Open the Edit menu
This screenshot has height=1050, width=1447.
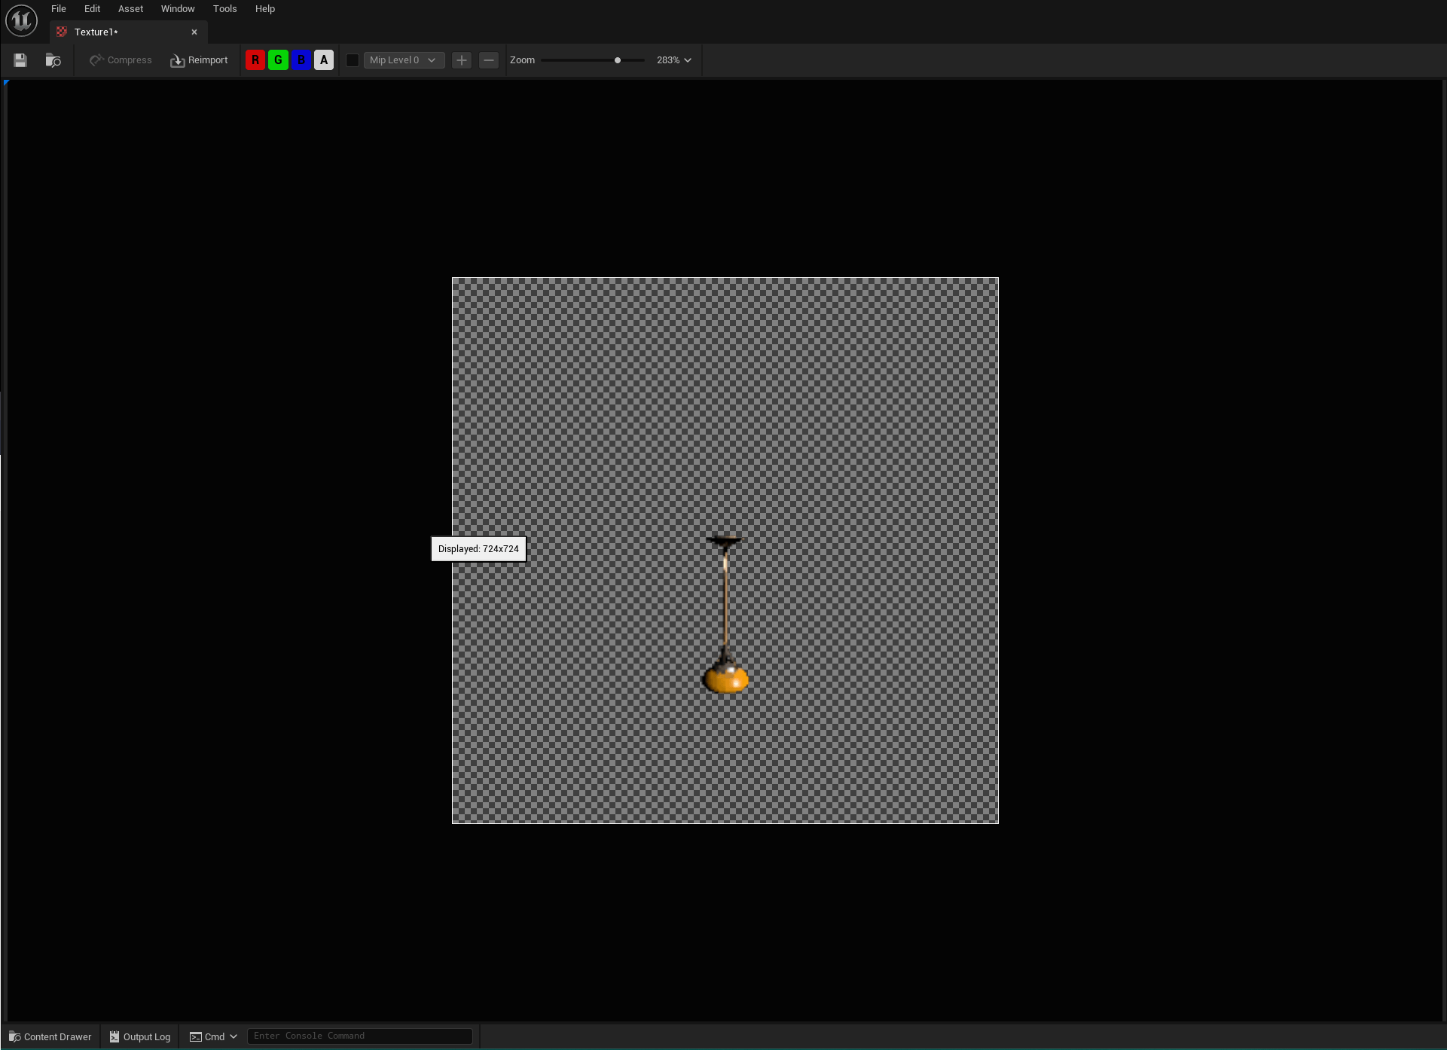pos(92,9)
